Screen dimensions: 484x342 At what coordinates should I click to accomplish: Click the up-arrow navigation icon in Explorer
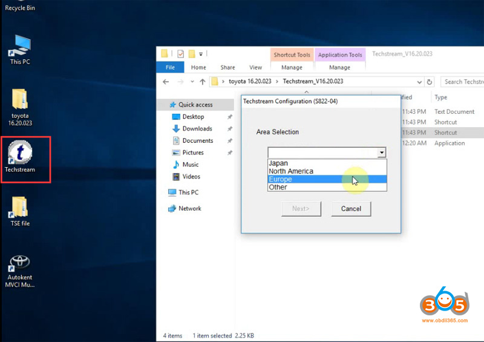click(x=201, y=82)
